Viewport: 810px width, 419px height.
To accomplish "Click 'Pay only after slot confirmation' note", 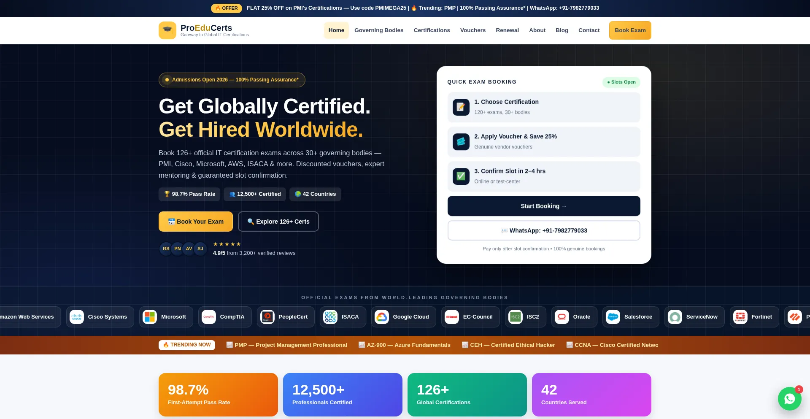I will tap(544, 249).
